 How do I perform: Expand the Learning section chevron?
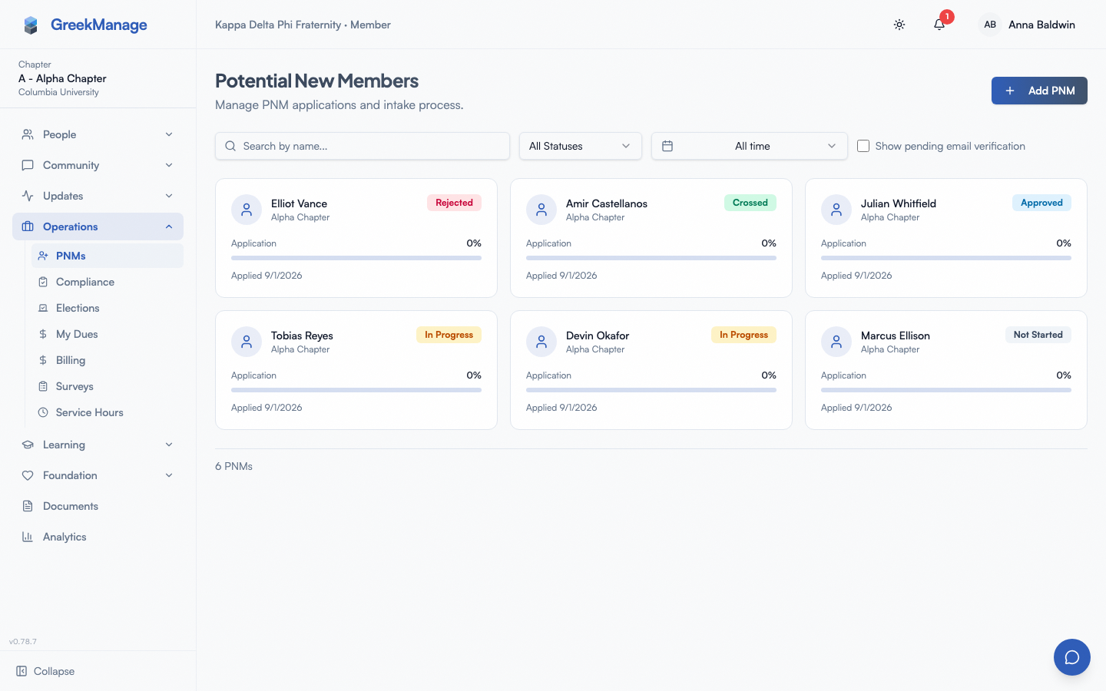point(169,445)
